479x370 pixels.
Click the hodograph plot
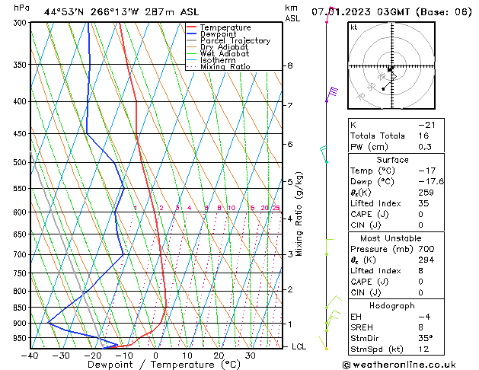391,65
